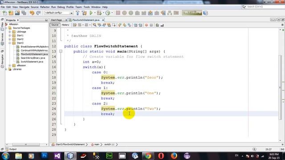Toggle the Highlight Search icon

tap(109, 25)
